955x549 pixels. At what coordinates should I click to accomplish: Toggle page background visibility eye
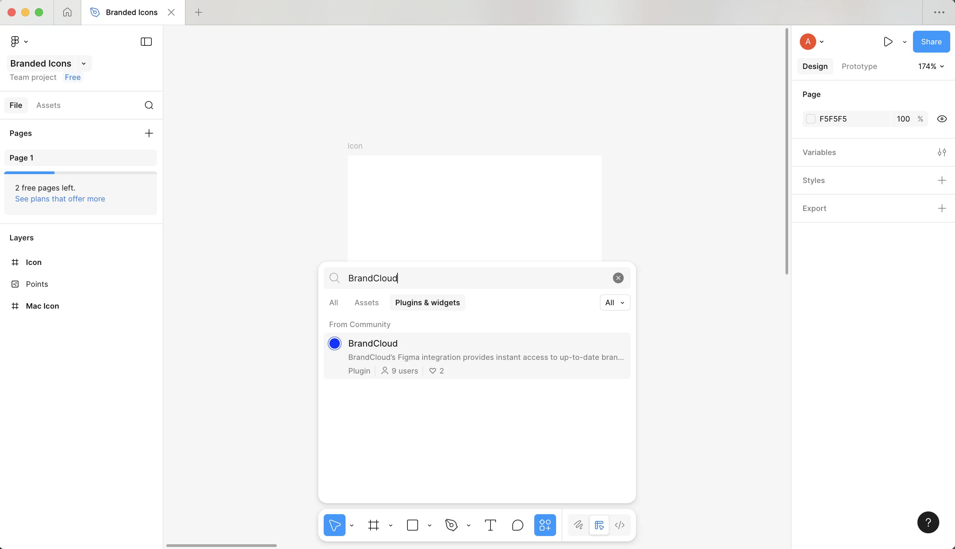pos(941,119)
